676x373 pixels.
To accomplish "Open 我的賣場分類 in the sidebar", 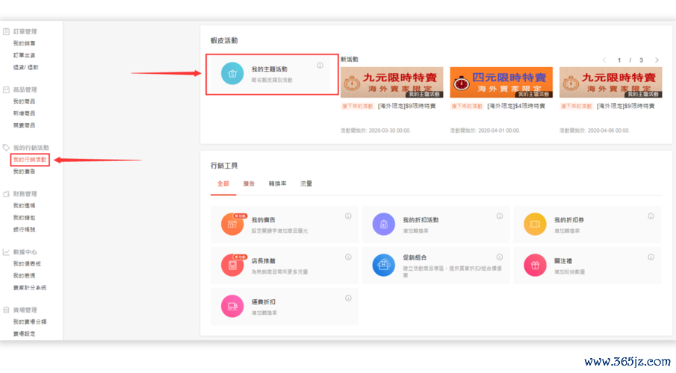I will [x=30, y=322].
